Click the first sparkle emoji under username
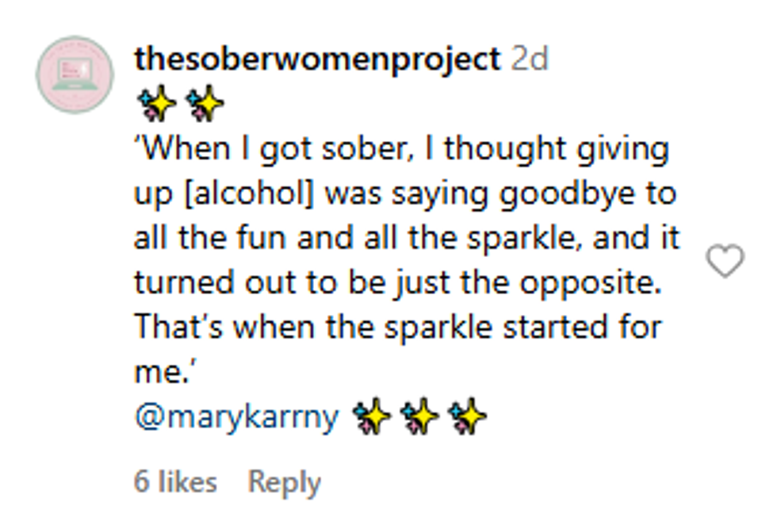 157,104
